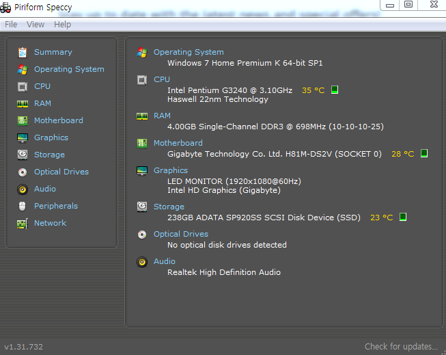Click the CPU chip icon in sidebar
Viewport: 446px width, 355px height.
(x=23, y=87)
